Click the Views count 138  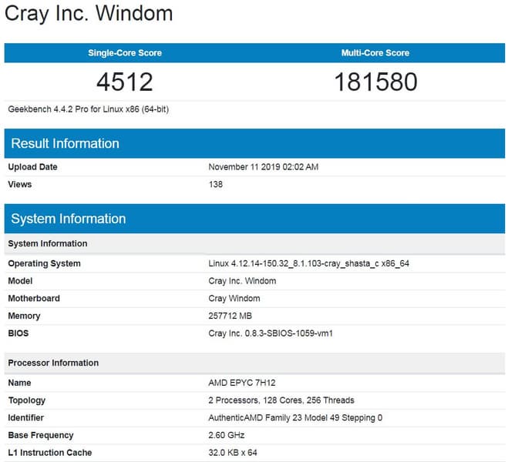216,185
